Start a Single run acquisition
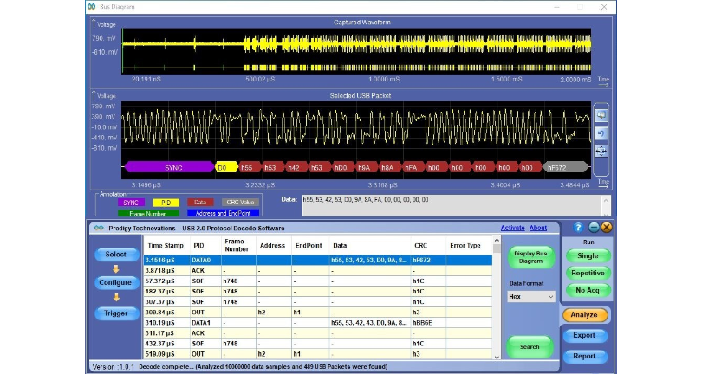This screenshot has width=702, height=374. [x=588, y=255]
